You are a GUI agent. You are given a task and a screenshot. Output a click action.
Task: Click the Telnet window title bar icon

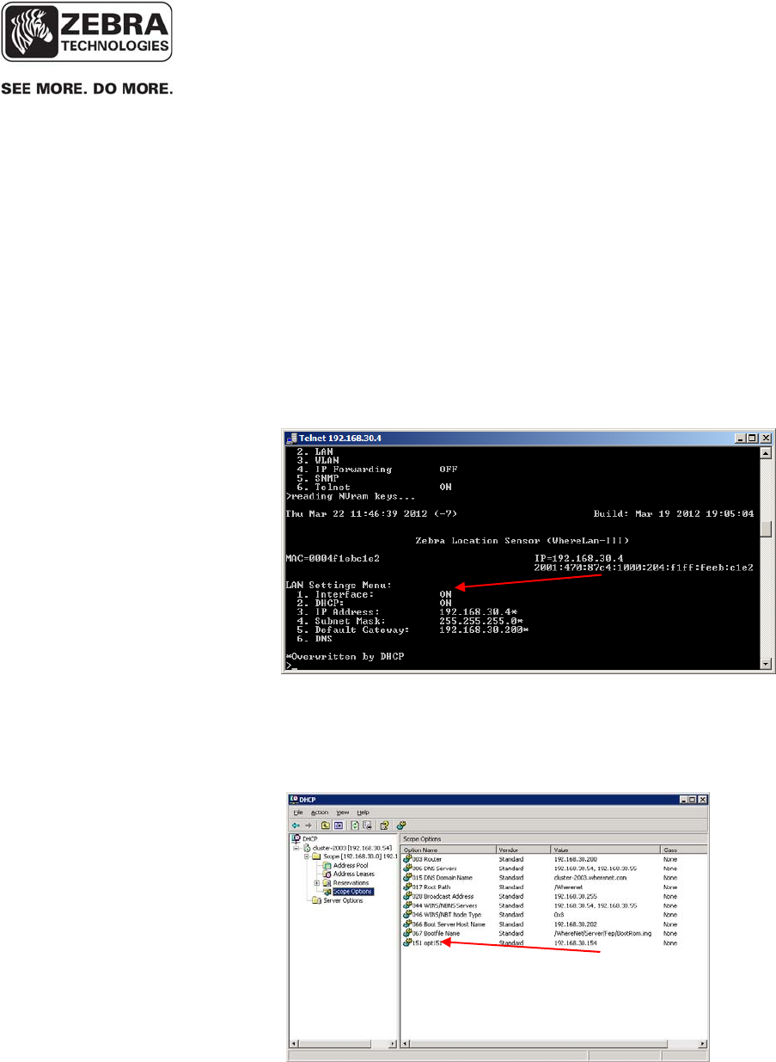[x=291, y=437]
